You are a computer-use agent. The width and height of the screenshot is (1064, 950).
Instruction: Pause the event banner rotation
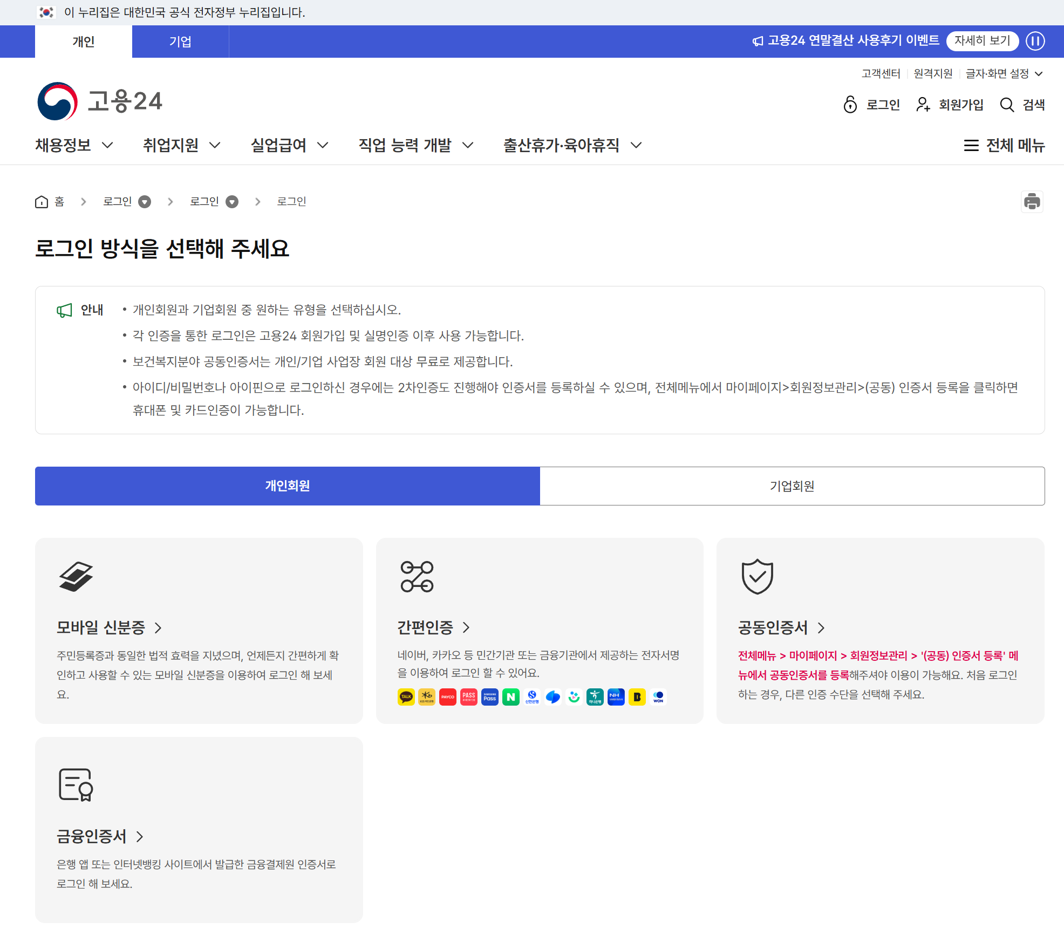pos(1035,41)
